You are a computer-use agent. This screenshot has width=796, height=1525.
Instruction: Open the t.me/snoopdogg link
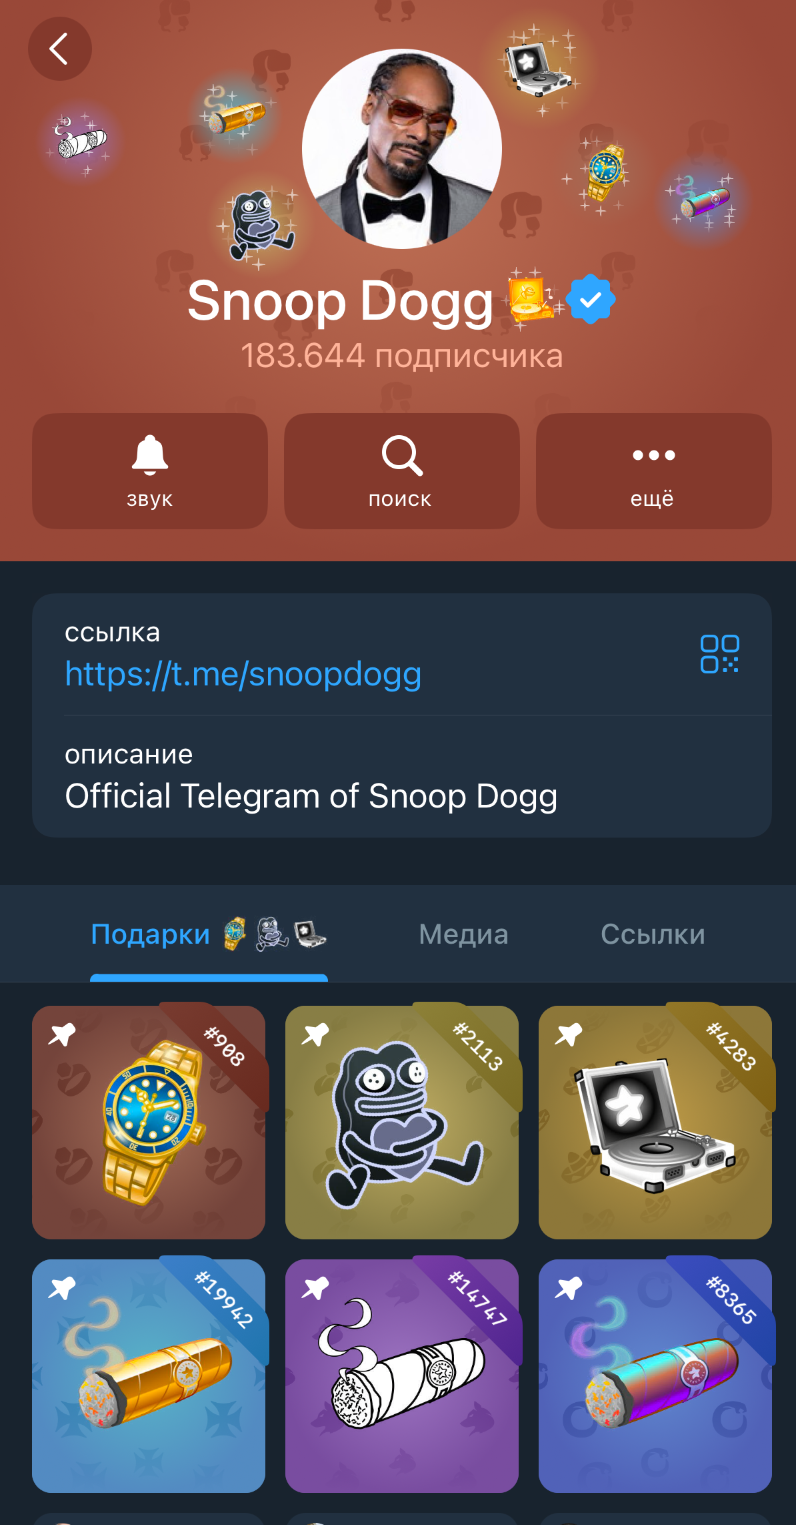pyautogui.click(x=243, y=673)
